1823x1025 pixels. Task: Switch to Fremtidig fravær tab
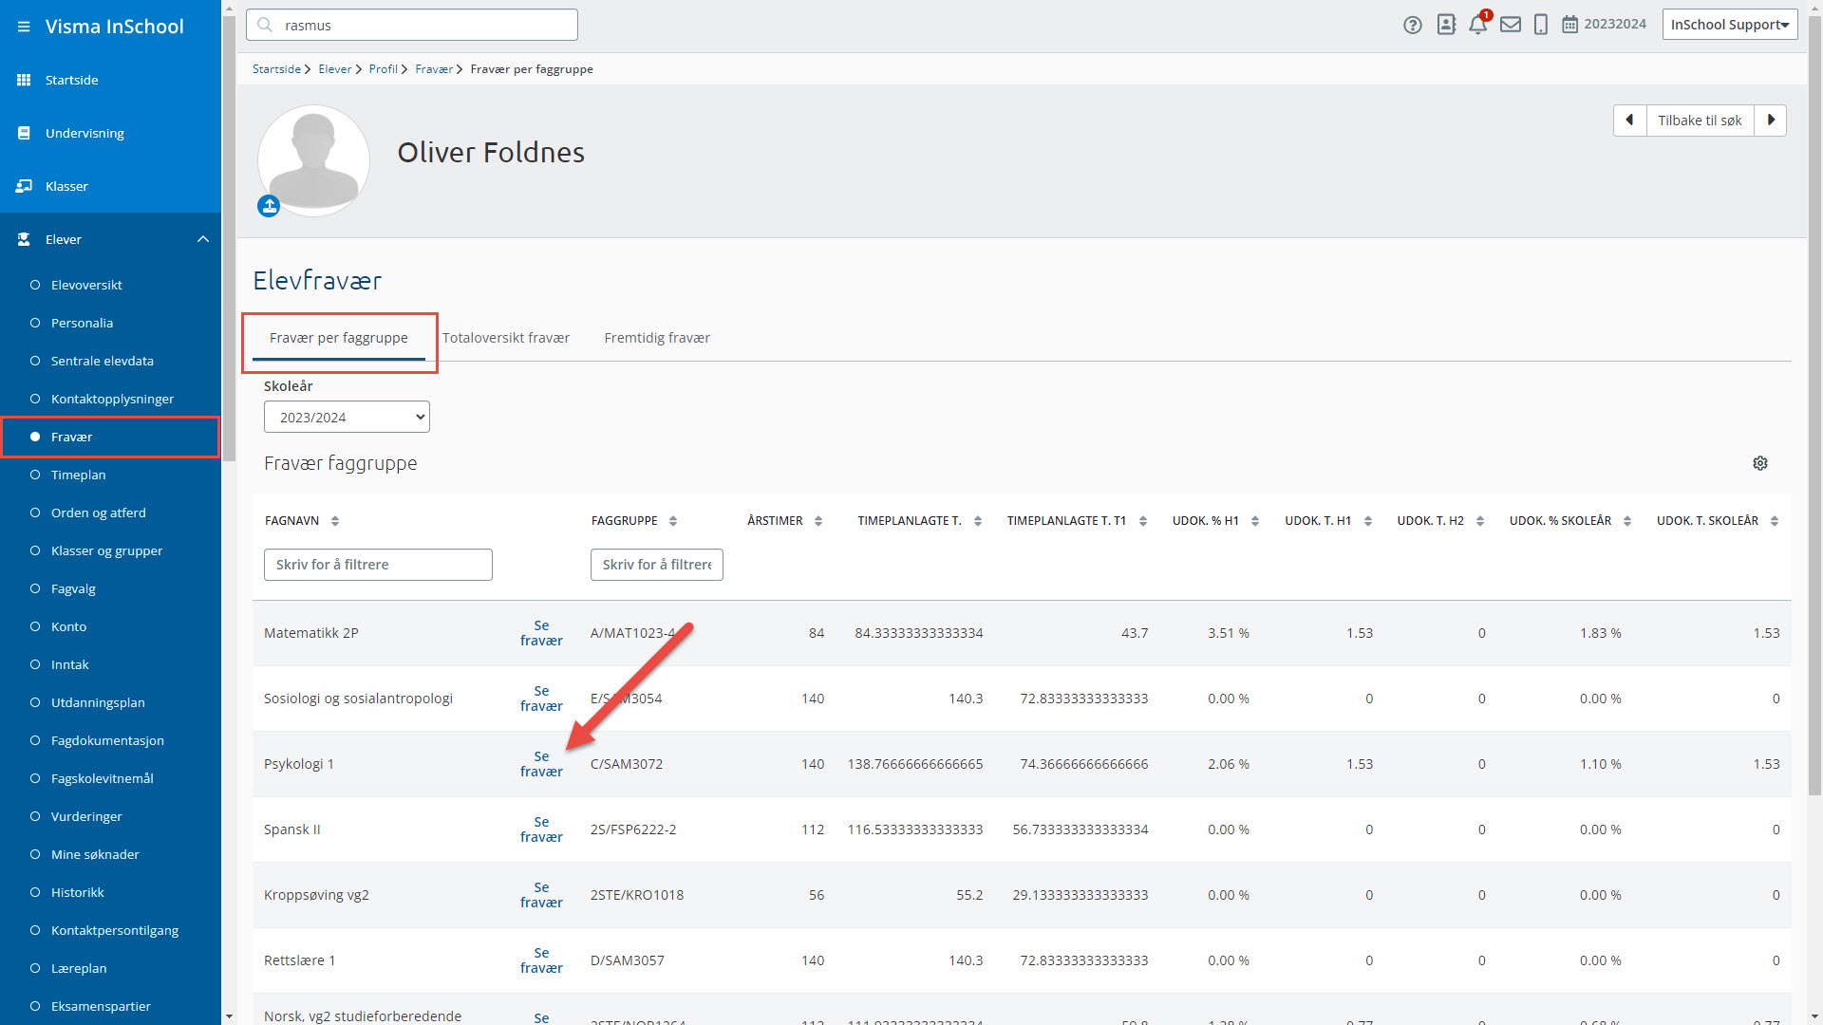[657, 338]
